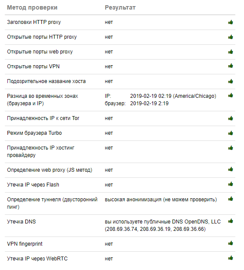
Task: Click thumbs-up icon for timezone difference row
Action: click(x=231, y=95)
